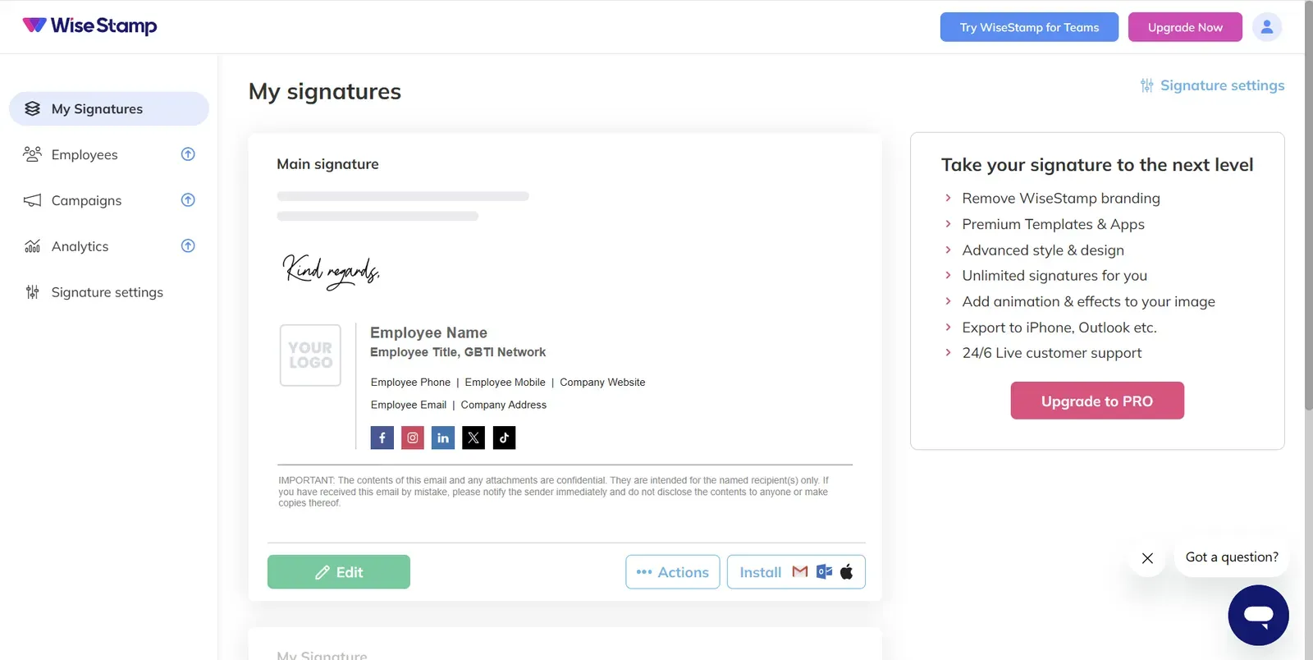The width and height of the screenshot is (1313, 660).
Task: Open the chat support bubble
Action: [x=1258, y=615]
